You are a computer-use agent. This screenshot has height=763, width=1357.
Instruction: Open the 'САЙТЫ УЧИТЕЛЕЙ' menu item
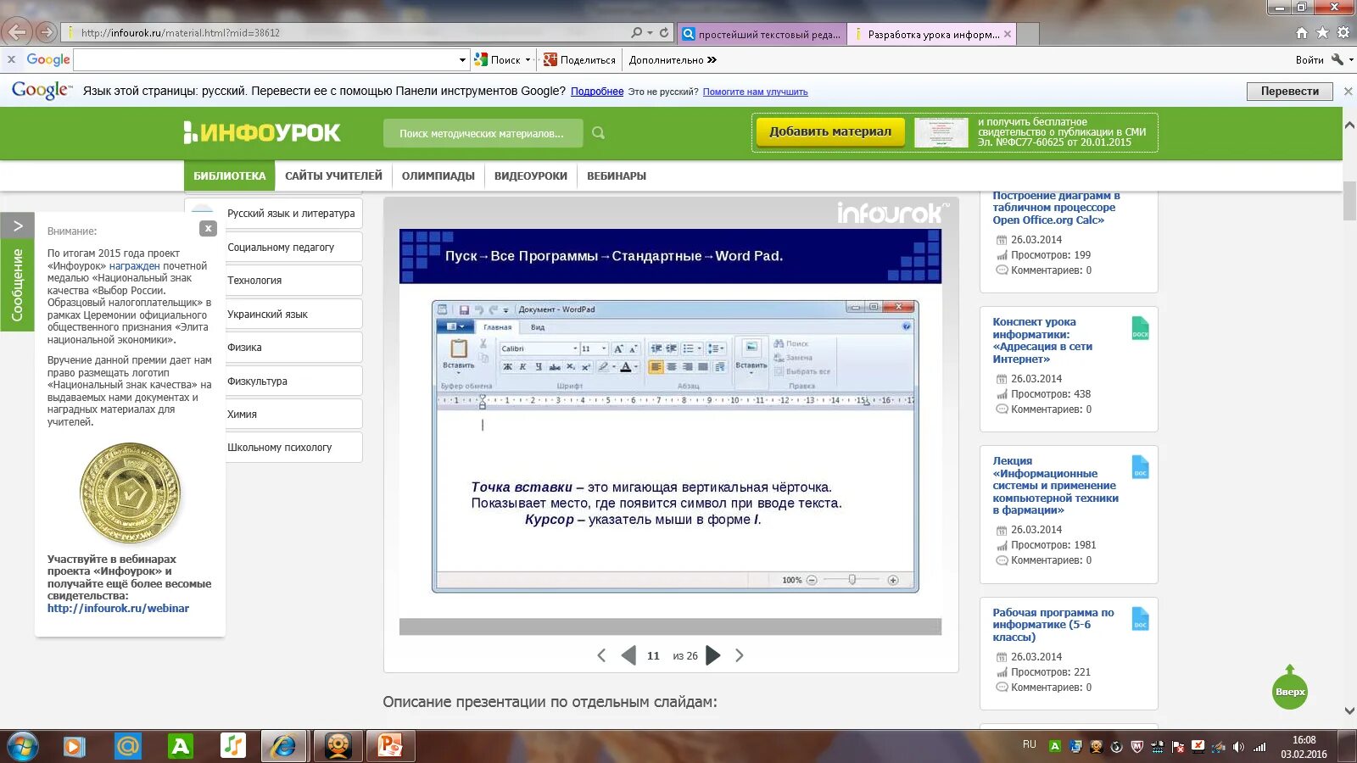333,176
